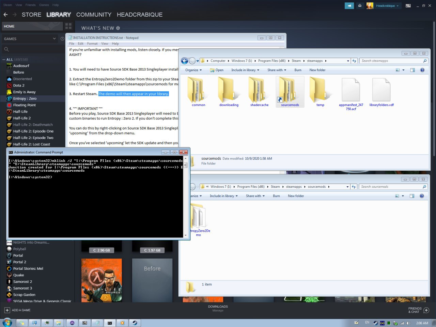436x327 pixels.
Task: Switch to the COMMUNITY tab
Action: click(x=94, y=15)
